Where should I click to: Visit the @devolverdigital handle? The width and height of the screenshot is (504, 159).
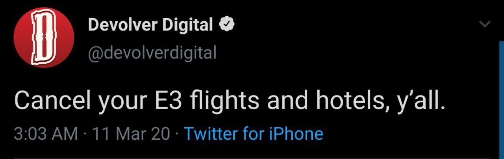(152, 52)
